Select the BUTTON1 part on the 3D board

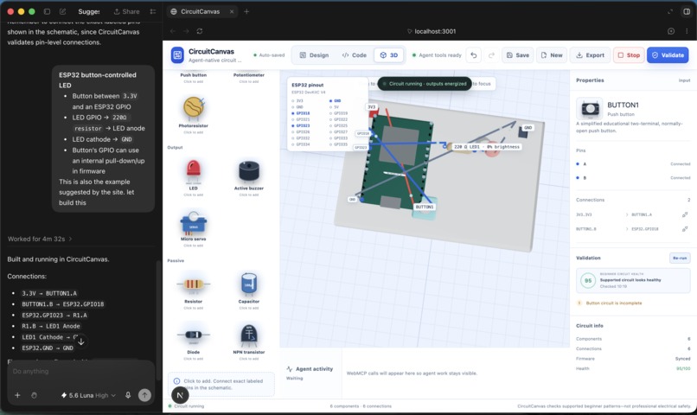point(425,207)
